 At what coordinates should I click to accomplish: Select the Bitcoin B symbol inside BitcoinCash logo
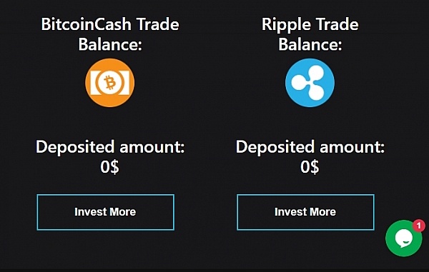tap(110, 83)
